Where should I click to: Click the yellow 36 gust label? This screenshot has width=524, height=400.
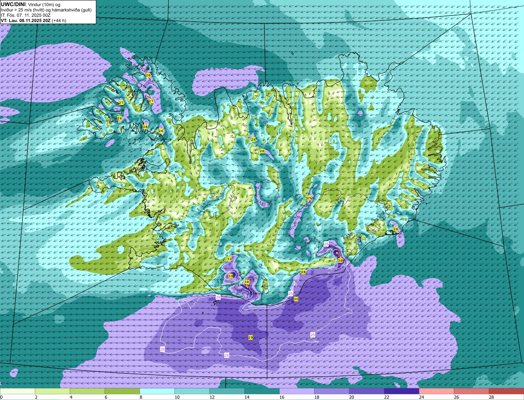pos(340,261)
